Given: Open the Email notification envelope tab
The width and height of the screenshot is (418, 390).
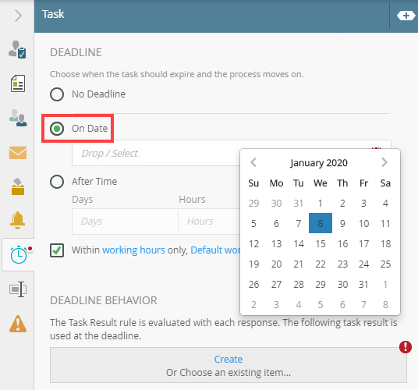Looking at the screenshot, I should [18, 152].
